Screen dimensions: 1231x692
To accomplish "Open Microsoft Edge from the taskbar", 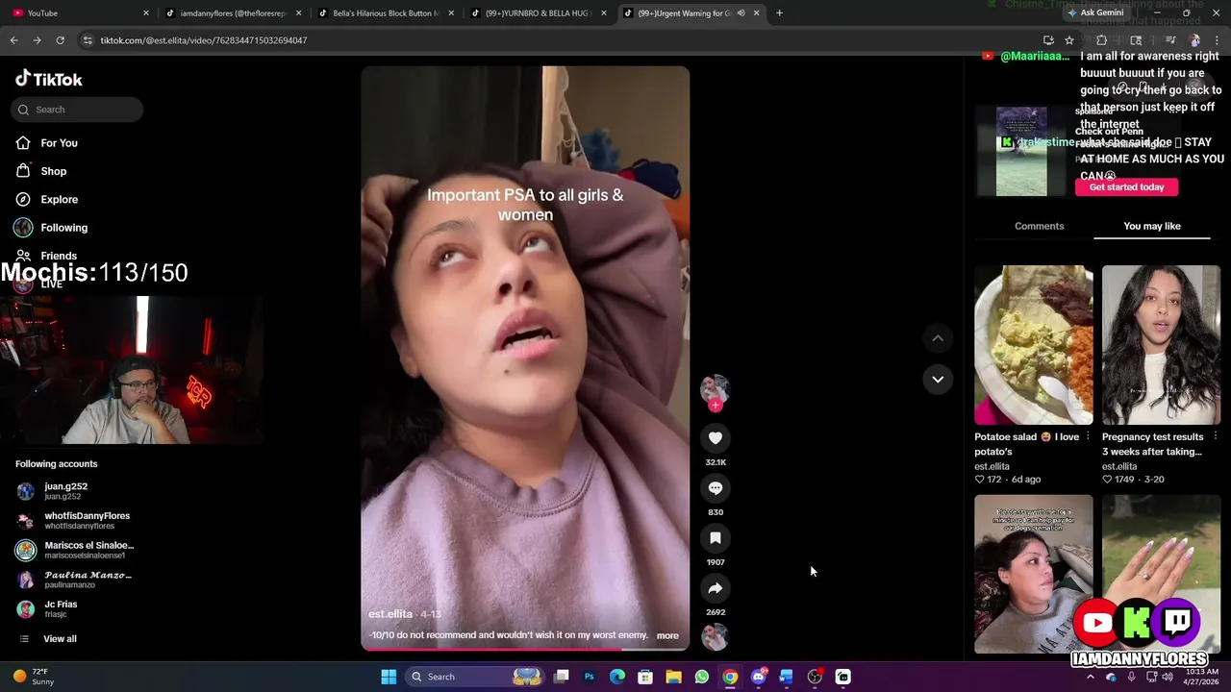I will (617, 677).
